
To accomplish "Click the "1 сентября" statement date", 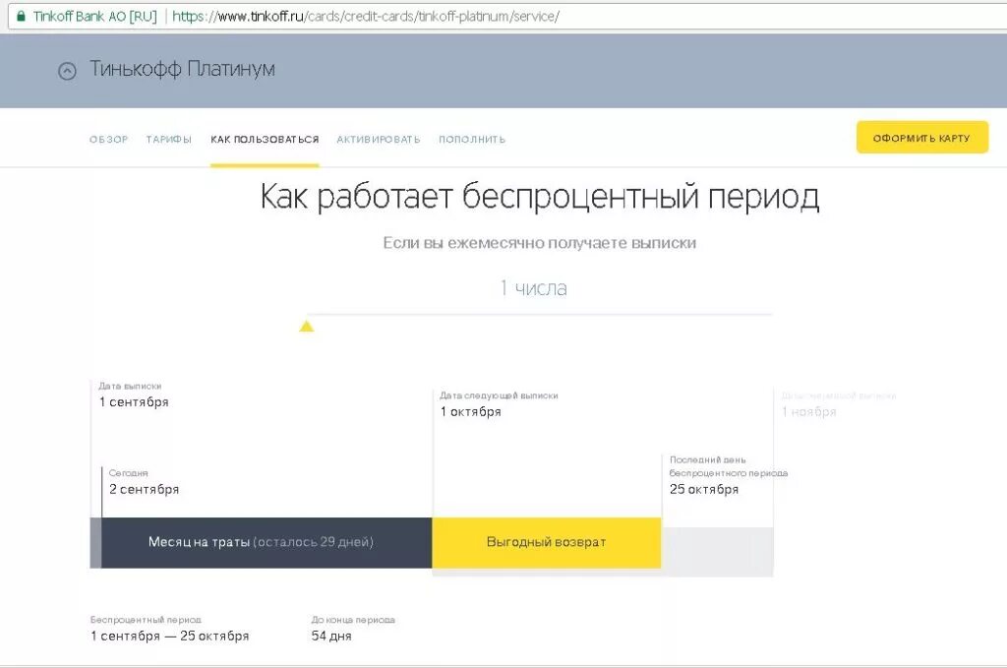I will pyautogui.click(x=134, y=402).
